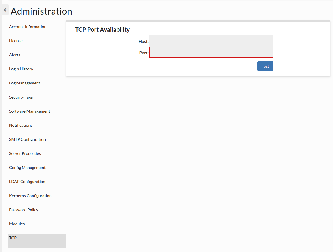Open the Alerts section
The width and height of the screenshot is (333, 252).
pos(15,55)
